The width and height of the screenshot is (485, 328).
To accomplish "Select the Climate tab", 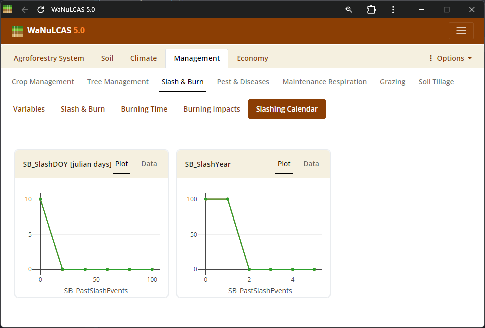I will pyautogui.click(x=144, y=58).
